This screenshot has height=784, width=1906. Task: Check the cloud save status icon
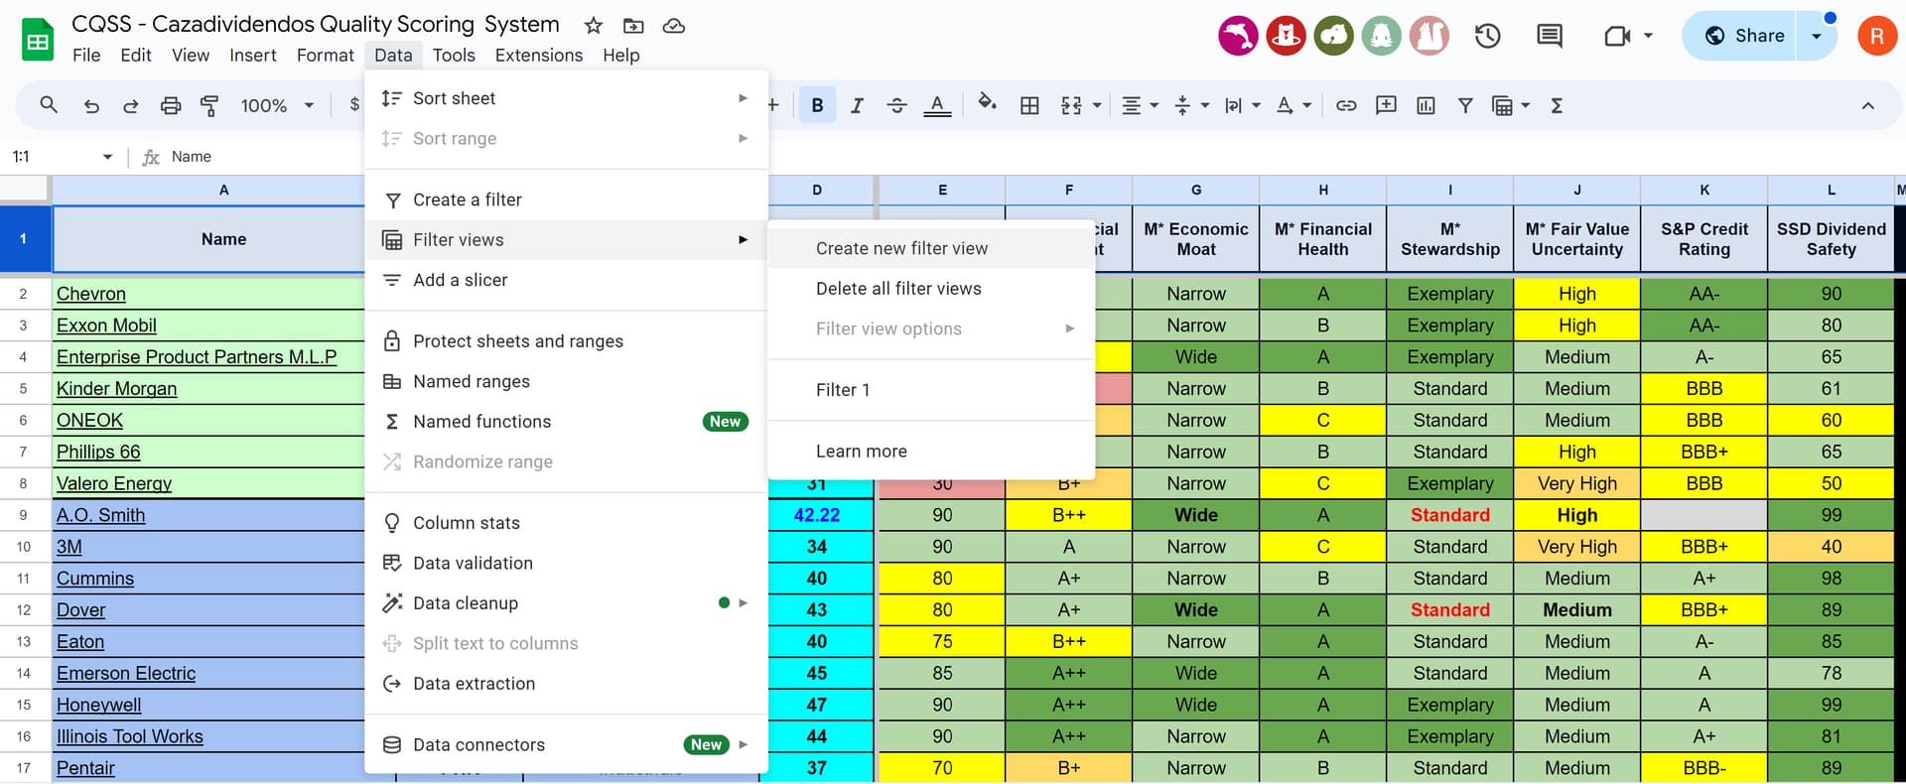point(674,26)
